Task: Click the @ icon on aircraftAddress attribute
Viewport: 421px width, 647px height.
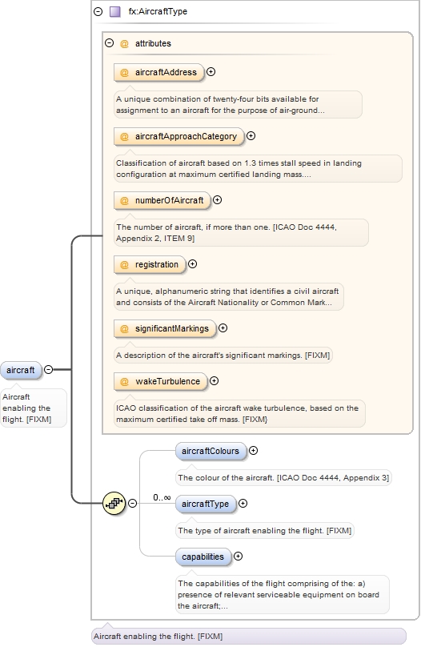Action: point(124,73)
